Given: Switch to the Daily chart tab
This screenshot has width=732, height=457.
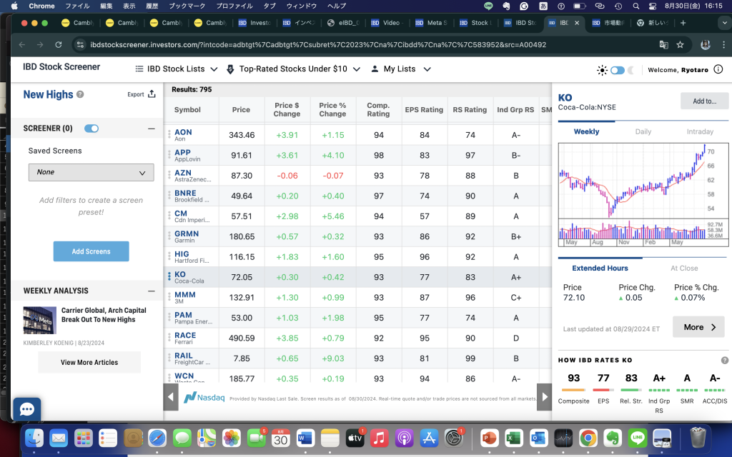Looking at the screenshot, I should click(x=643, y=131).
